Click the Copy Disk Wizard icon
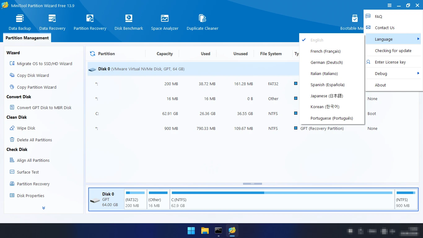423x238 pixels. coord(12,75)
